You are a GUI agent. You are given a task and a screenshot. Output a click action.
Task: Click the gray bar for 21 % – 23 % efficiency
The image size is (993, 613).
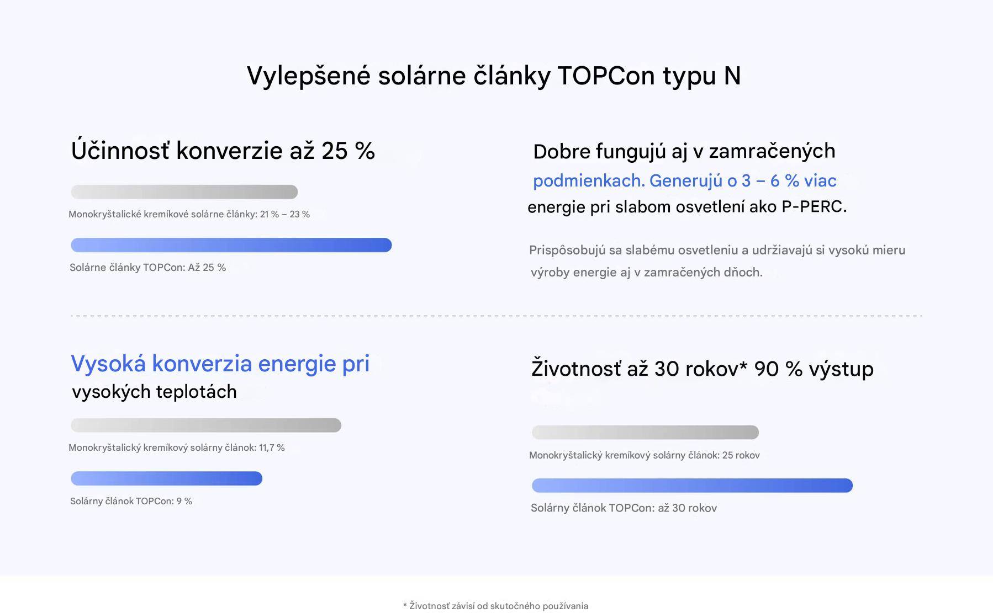point(184,192)
